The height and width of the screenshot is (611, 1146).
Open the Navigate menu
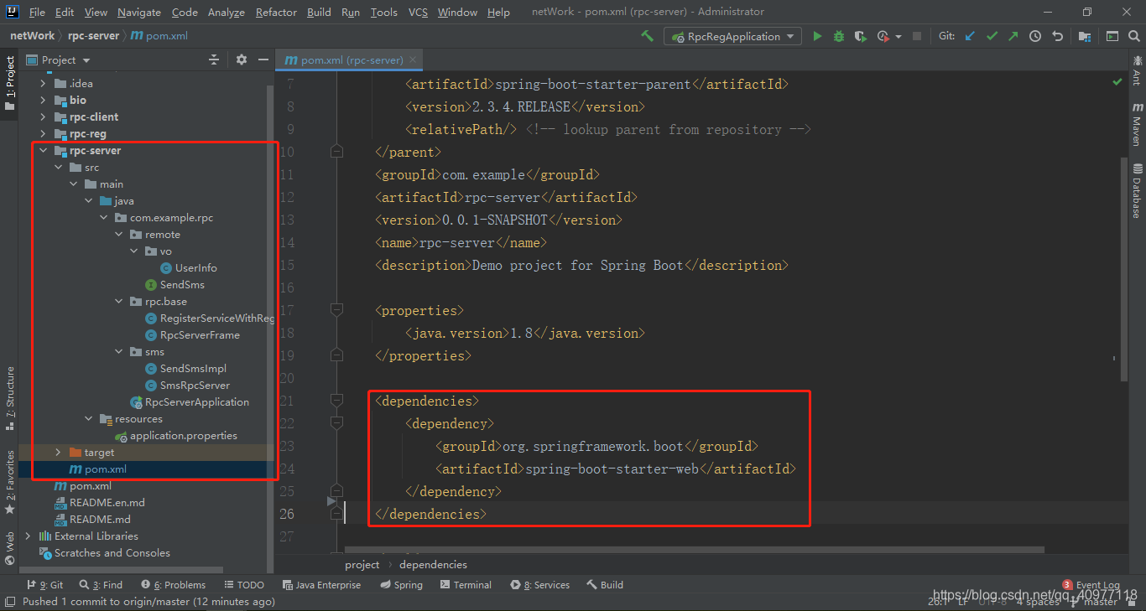[138, 12]
